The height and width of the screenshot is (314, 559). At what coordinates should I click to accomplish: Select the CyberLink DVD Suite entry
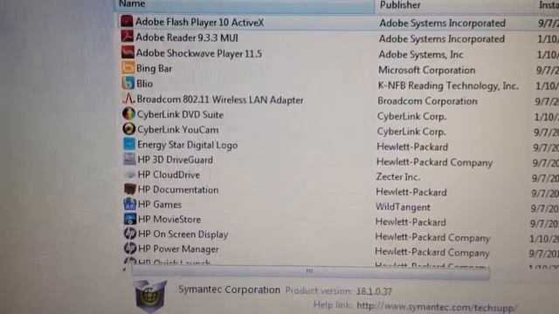[x=180, y=114]
